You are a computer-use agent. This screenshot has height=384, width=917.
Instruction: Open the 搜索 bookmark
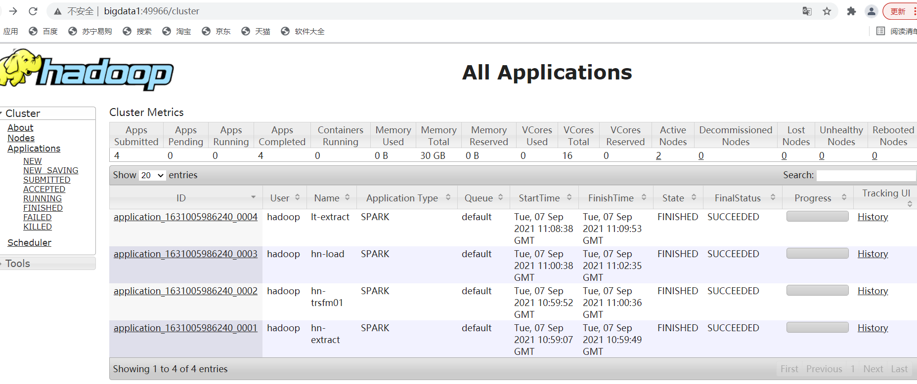(137, 31)
